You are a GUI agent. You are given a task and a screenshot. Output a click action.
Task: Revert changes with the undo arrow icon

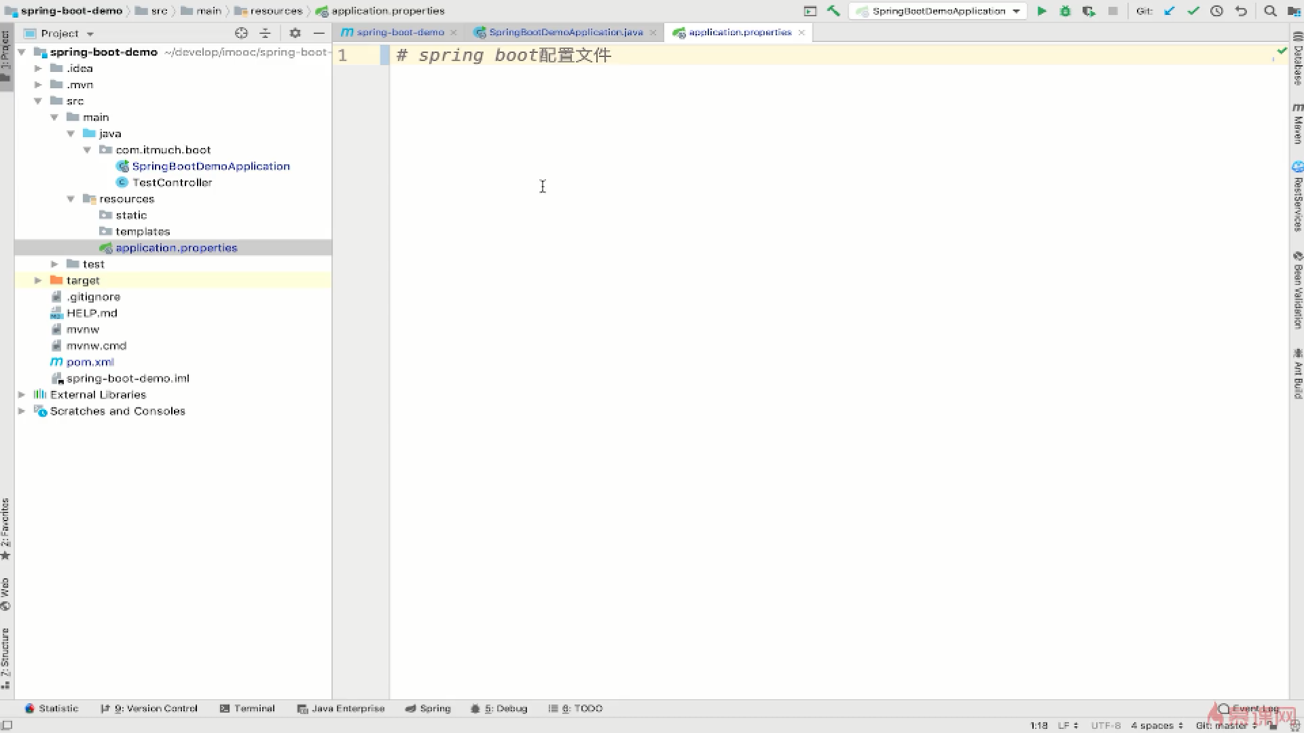tap(1241, 11)
